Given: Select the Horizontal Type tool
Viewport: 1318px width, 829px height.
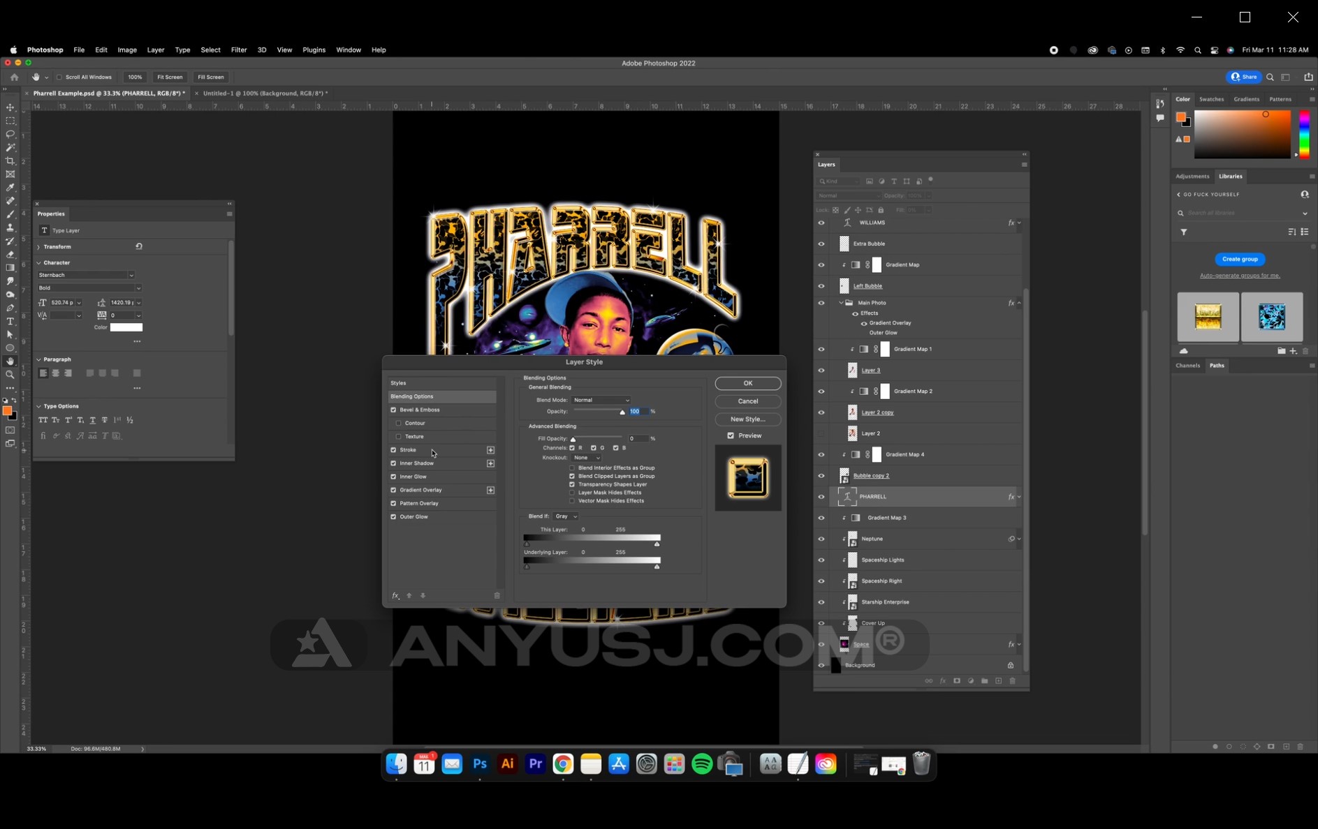Looking at the screenshot, I should tap(10, 322).
